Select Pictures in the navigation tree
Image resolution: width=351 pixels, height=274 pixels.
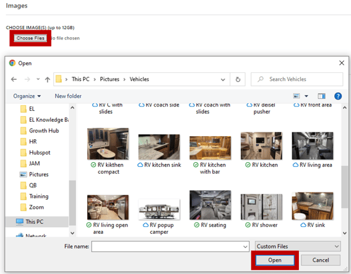click(x=34, y=174)
